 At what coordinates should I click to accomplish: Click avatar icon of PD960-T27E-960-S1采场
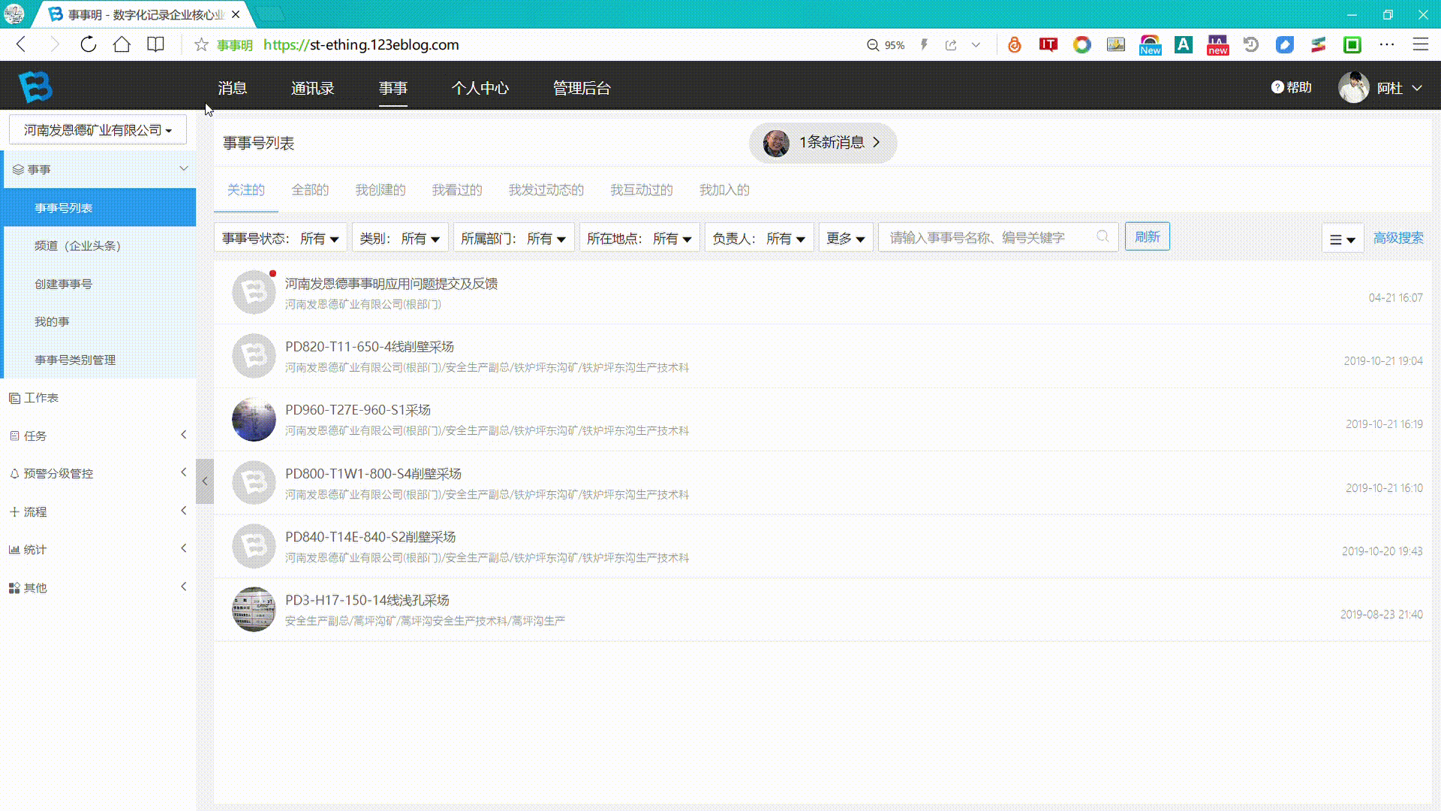coord(254,419)
